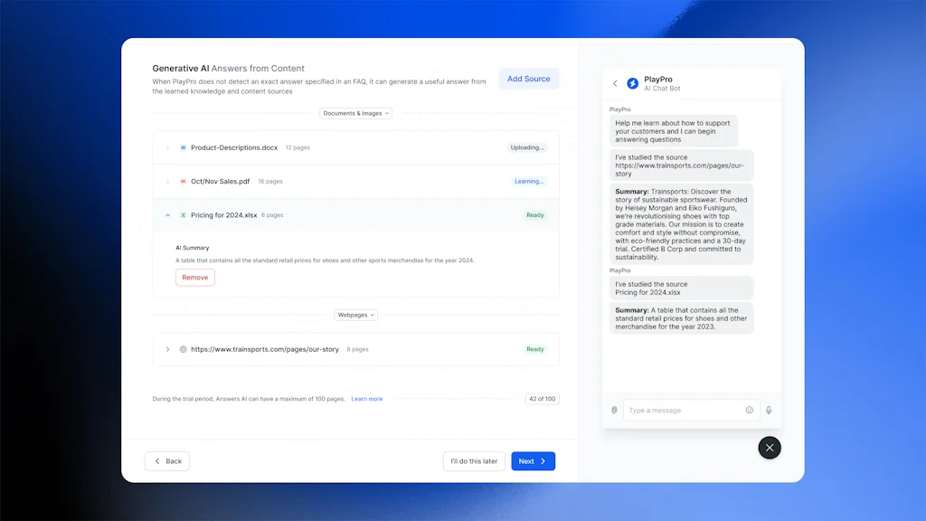
Task: Click the Add Source button
Action: pos(529,79)
